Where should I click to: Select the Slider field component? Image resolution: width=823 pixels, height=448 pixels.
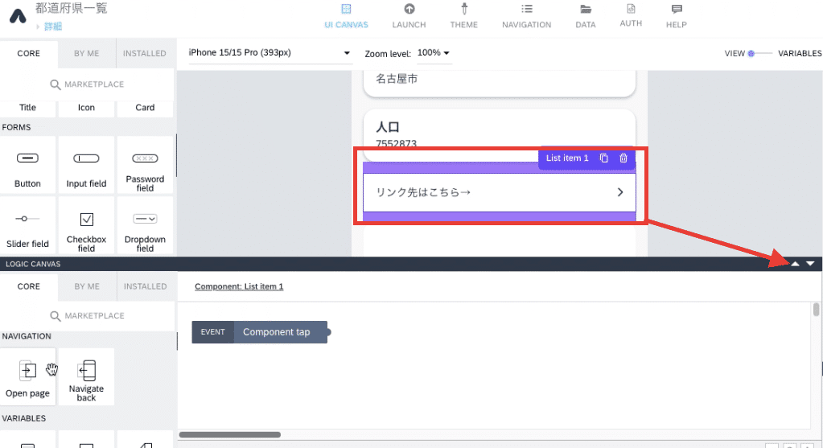click(x=28, y=225)
